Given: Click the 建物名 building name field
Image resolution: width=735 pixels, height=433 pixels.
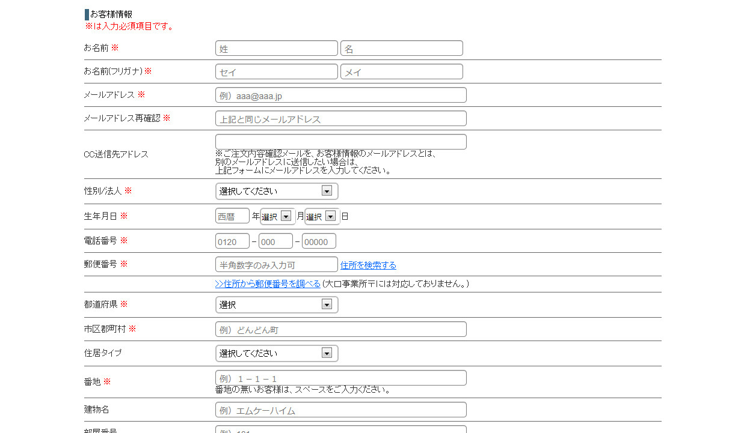Looking at the screenshot, I should (340, 410).
